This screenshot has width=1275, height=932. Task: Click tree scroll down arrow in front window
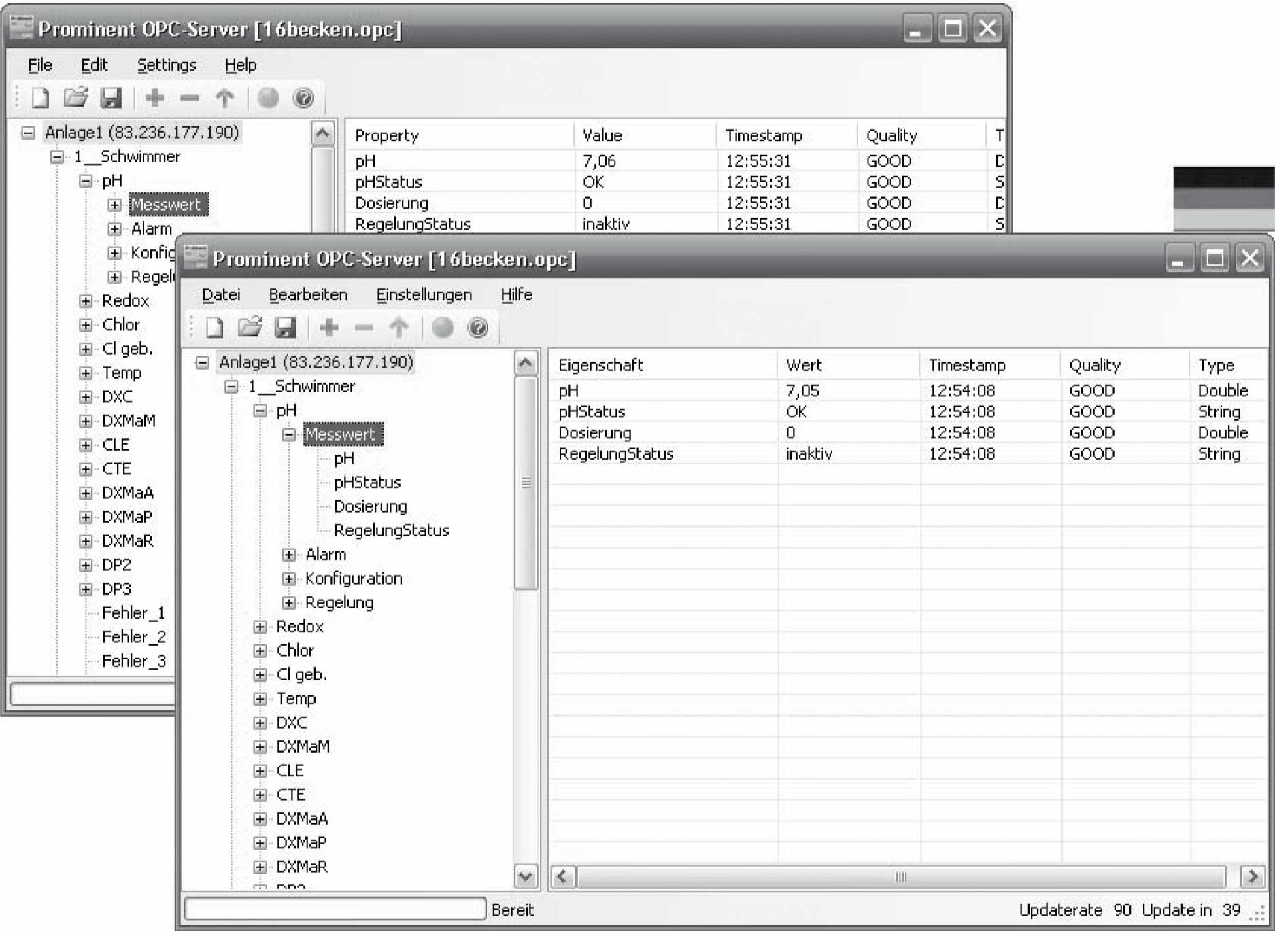click(x=526, y=876)
